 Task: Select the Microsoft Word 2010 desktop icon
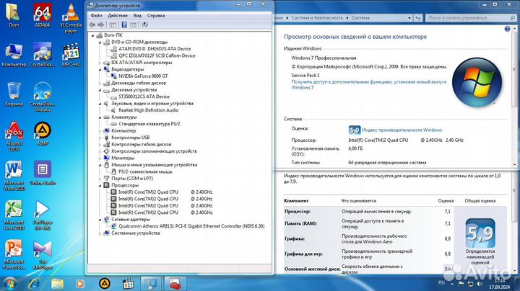(14, 176)
